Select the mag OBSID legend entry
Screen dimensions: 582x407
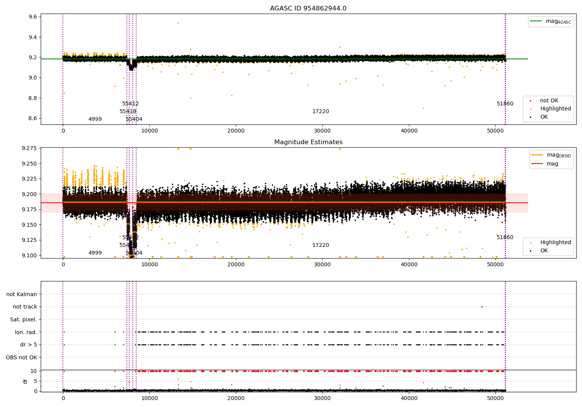click(x=551, y=155)
